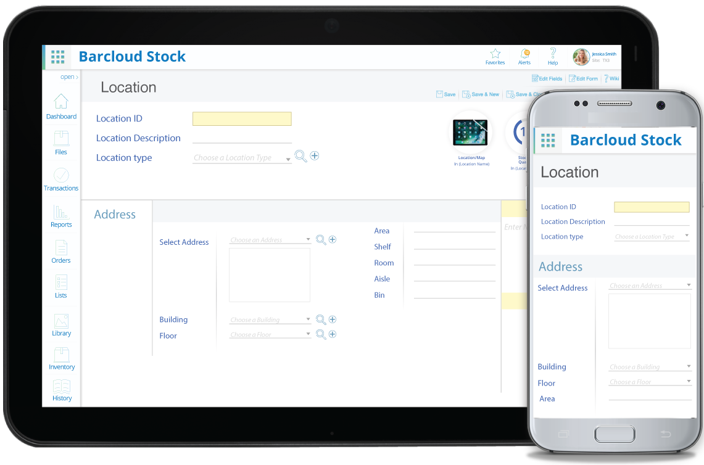
Task: Search building magnifier icon
Action: [321, 319]
